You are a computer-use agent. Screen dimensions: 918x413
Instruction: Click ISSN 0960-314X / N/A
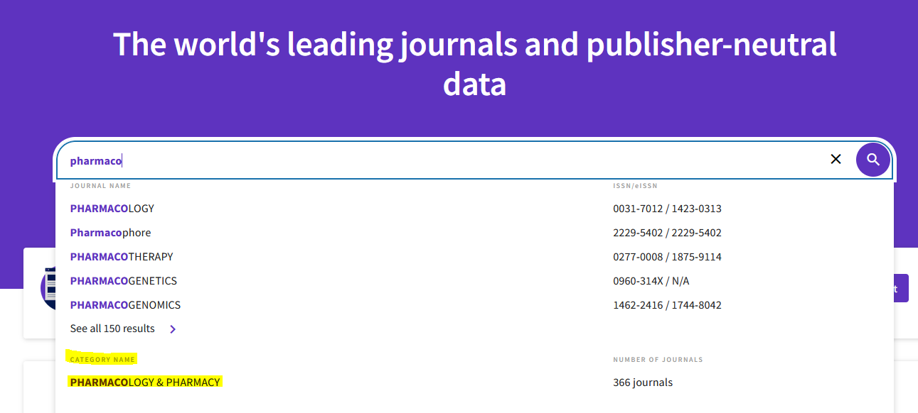point(651,281)
